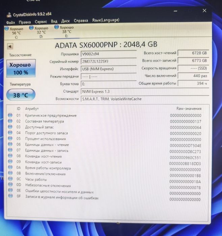
Task: Open the Вид menu
Action: [x=54, y=22]
